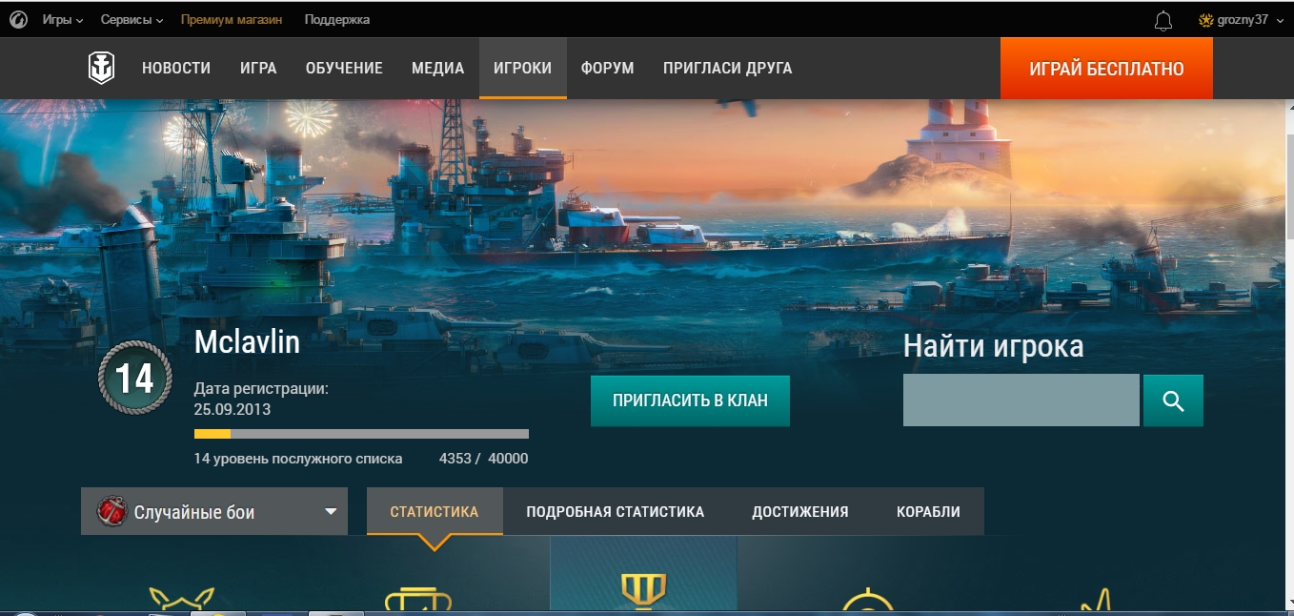Open the МЕДИА menu item
This screenshot has height=616, width=1294.
(x=438, y=69)
